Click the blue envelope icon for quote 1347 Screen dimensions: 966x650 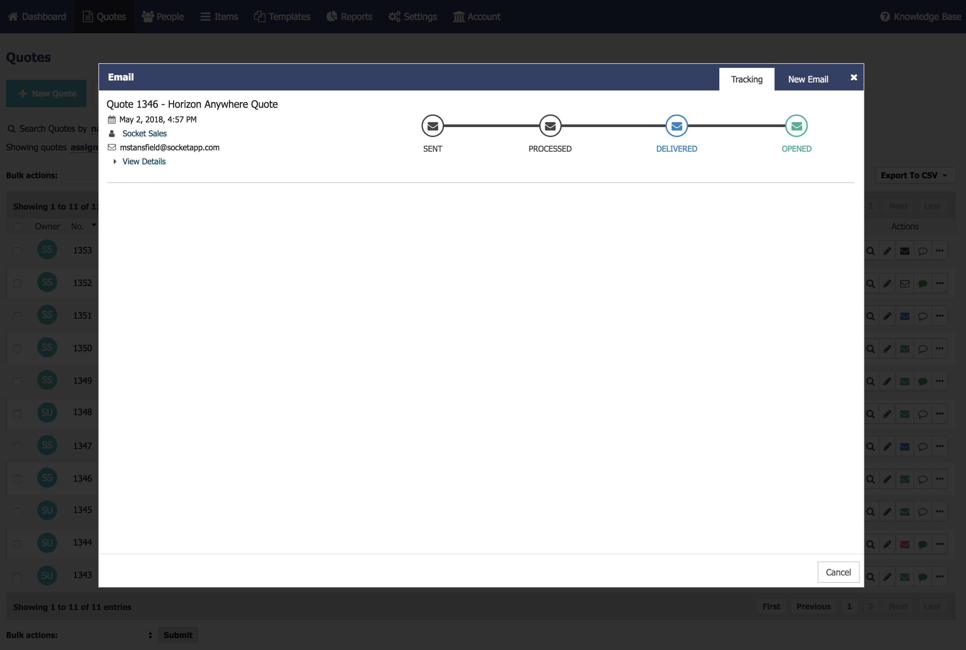tap(905, 446)
